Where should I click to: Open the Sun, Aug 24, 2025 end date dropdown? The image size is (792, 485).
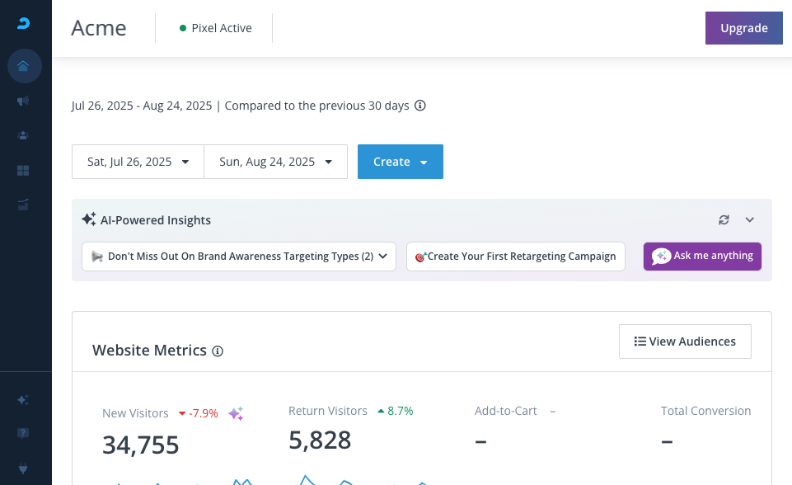(x=275, y=162)
